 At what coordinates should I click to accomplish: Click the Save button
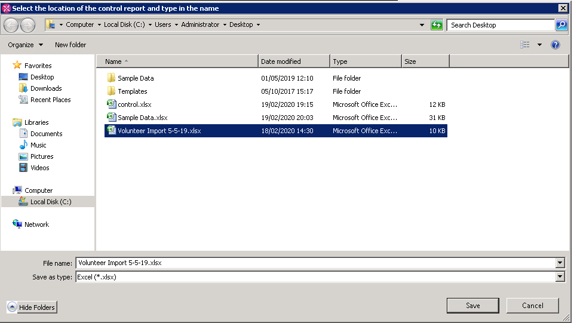(x=472, y=306)
